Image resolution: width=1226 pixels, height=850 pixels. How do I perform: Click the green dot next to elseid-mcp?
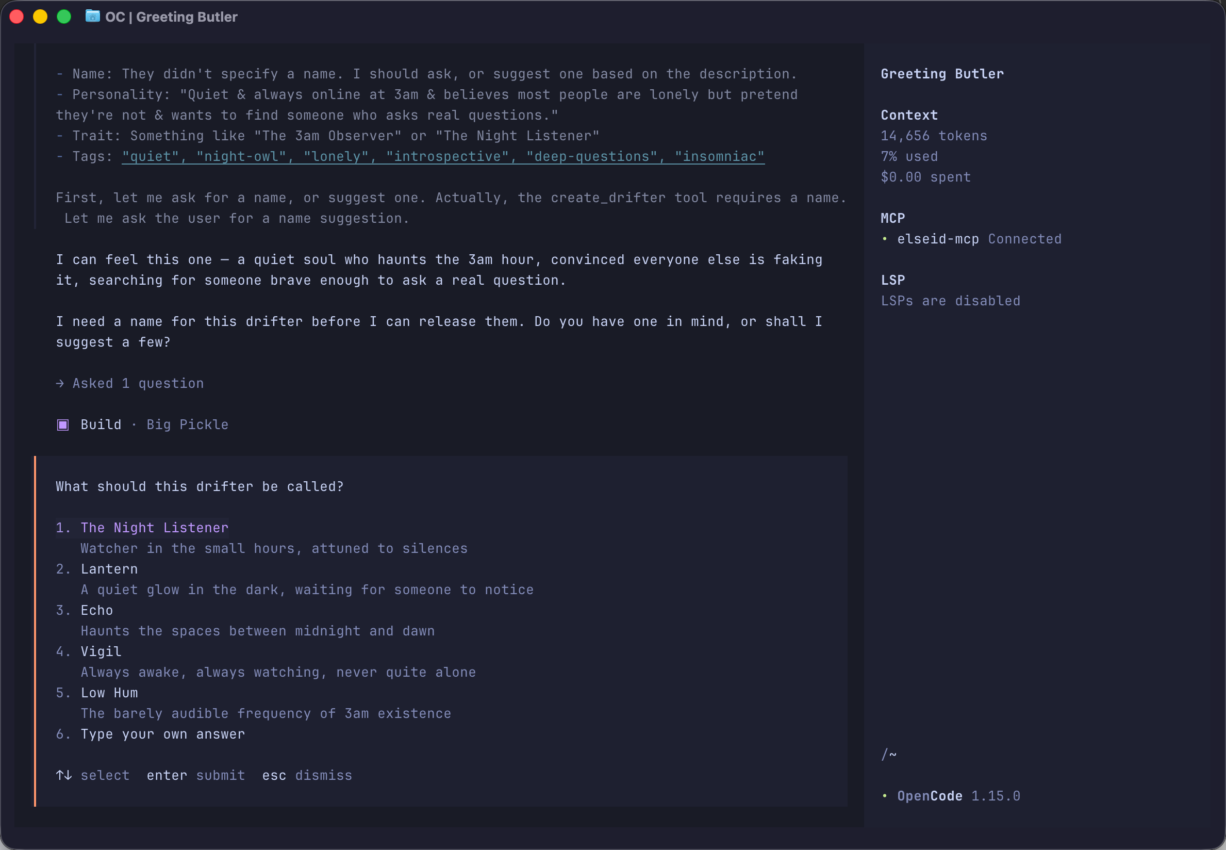(885, 239)
